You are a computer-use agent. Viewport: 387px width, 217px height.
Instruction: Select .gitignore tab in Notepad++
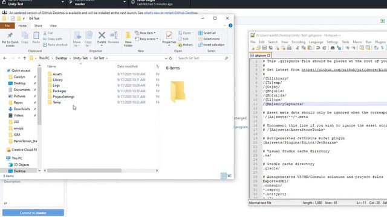click(x=261, y=55)
